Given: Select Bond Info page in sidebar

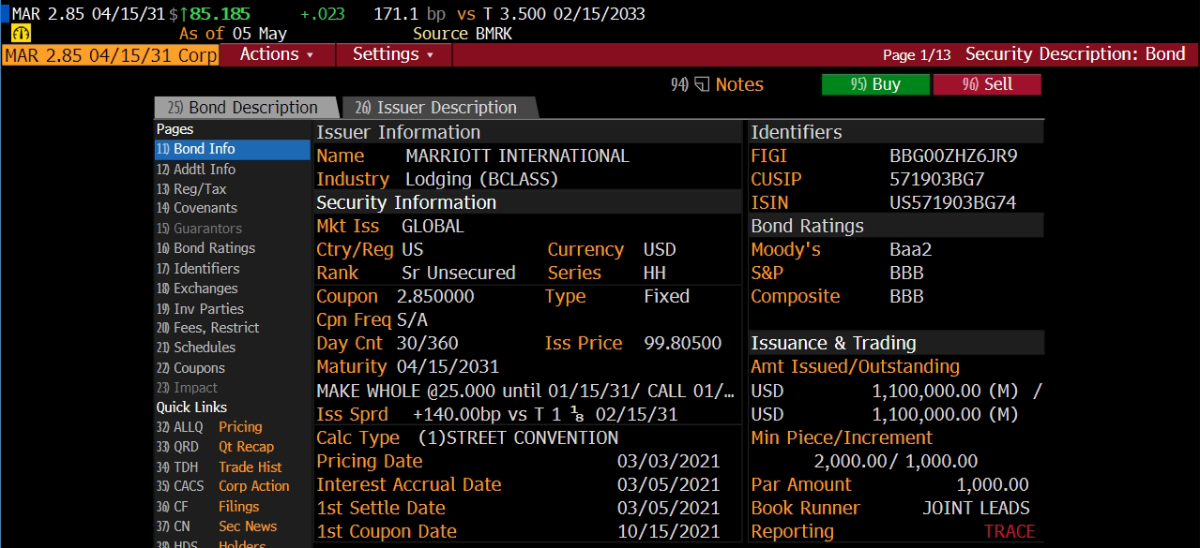Looking at the screenshot, I should coord(232,149).
